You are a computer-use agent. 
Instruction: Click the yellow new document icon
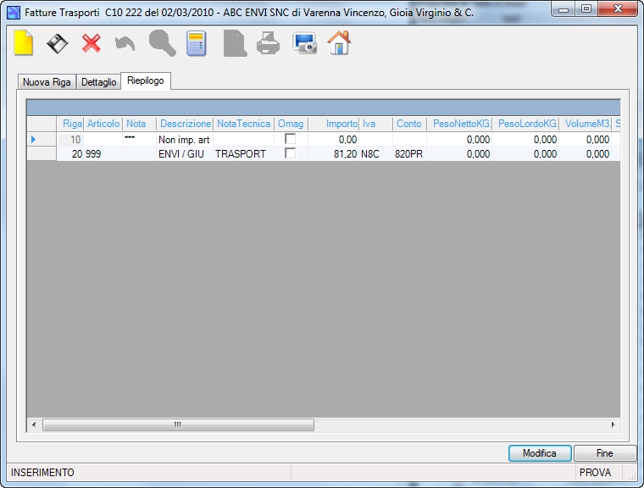point(24,42)
